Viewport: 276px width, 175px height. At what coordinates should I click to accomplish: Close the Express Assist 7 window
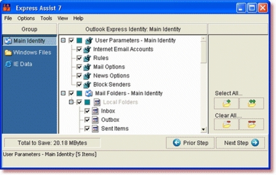click(x=263, y=8)
